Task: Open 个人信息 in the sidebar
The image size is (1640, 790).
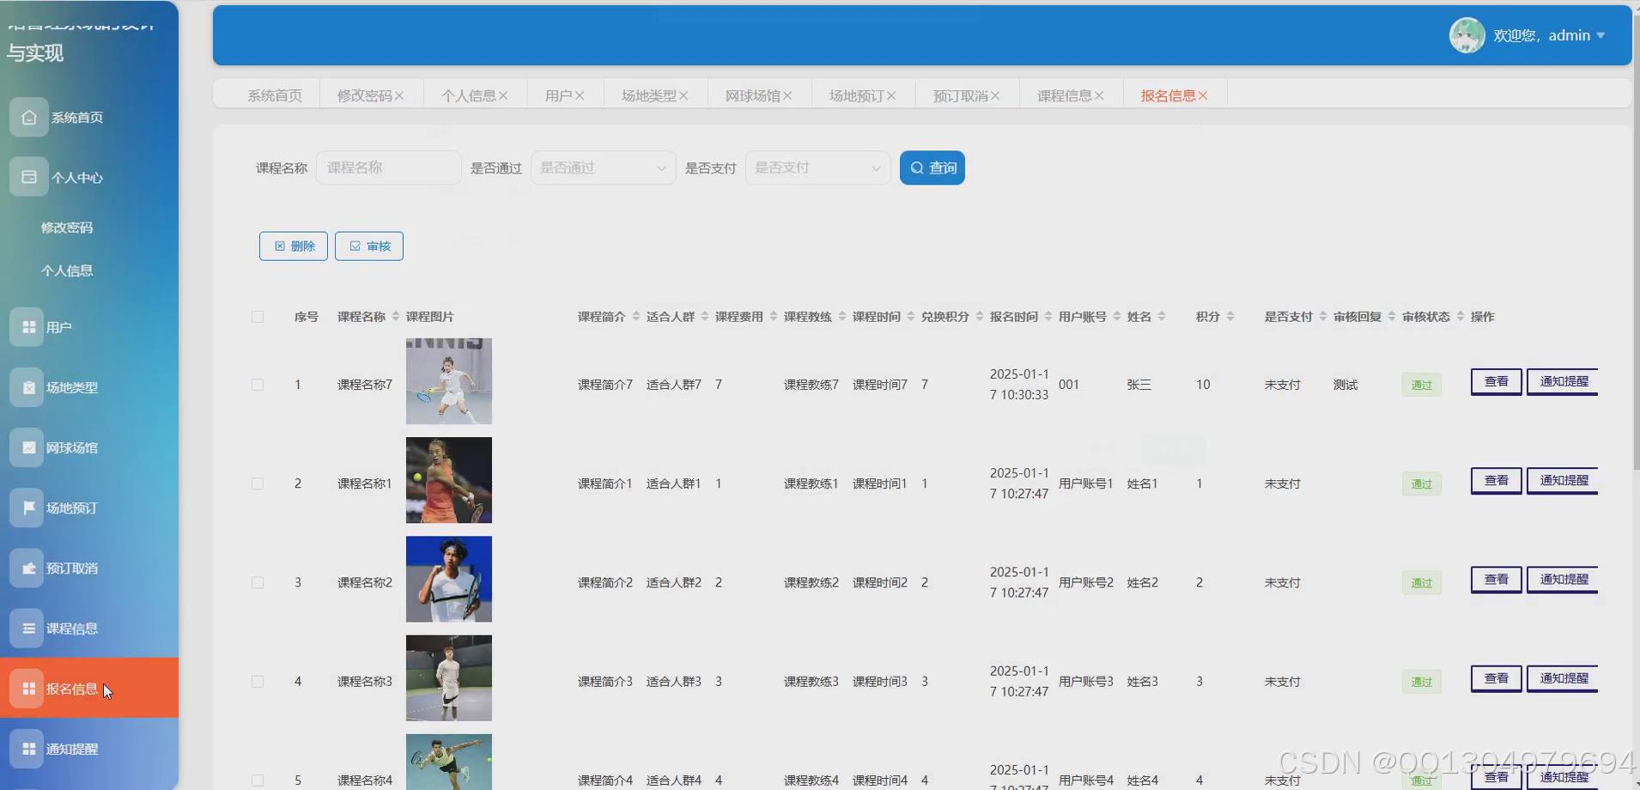Action: (x=67, y=270)
